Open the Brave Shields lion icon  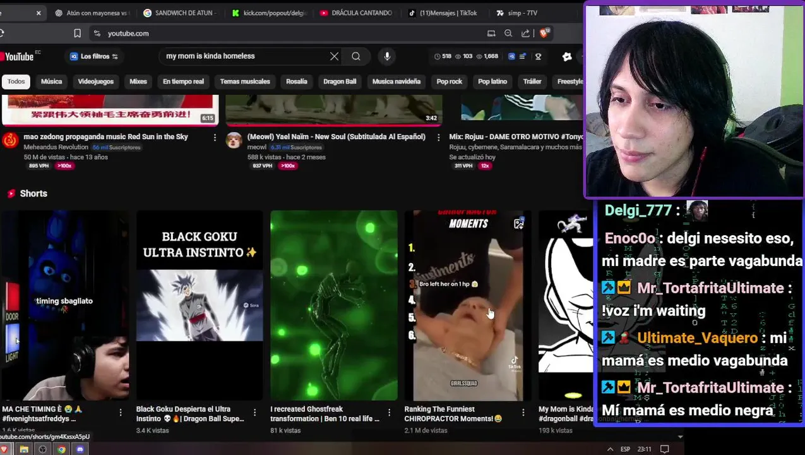click(544, 33)
